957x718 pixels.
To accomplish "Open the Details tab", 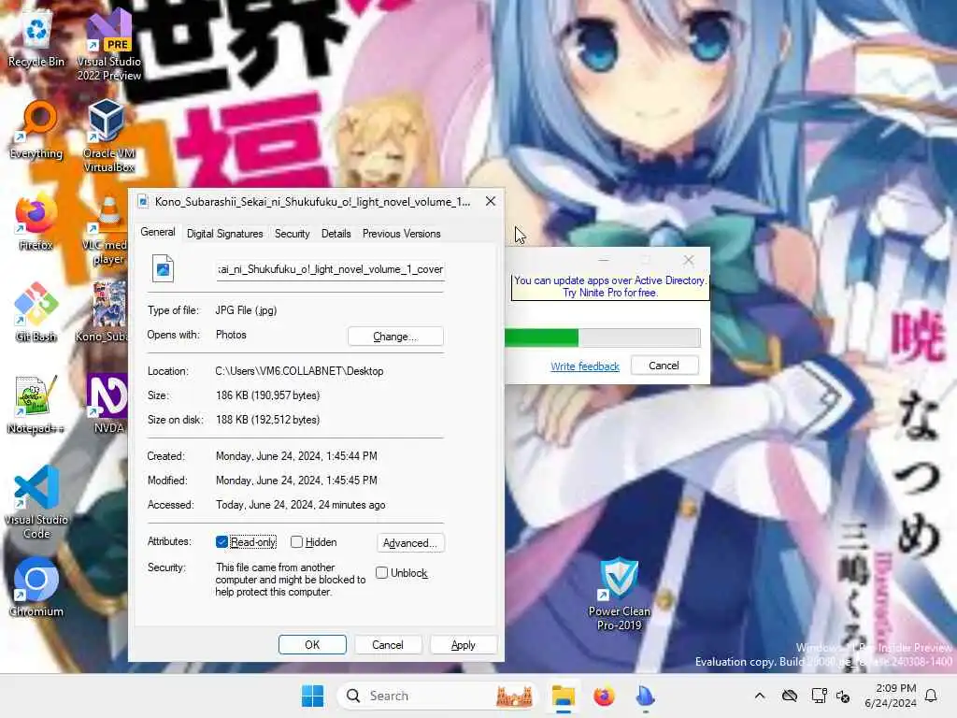I will pyautogui.click(x=336, y=233).
